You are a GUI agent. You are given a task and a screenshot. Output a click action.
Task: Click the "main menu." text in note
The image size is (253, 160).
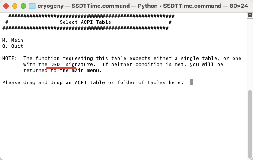87,70
